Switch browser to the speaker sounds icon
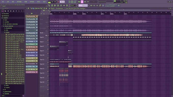The width and height of the screenshot is (173, 97). click(8, 11)
